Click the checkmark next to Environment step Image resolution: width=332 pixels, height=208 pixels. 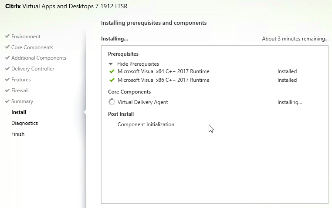click(x=7, y=37)
